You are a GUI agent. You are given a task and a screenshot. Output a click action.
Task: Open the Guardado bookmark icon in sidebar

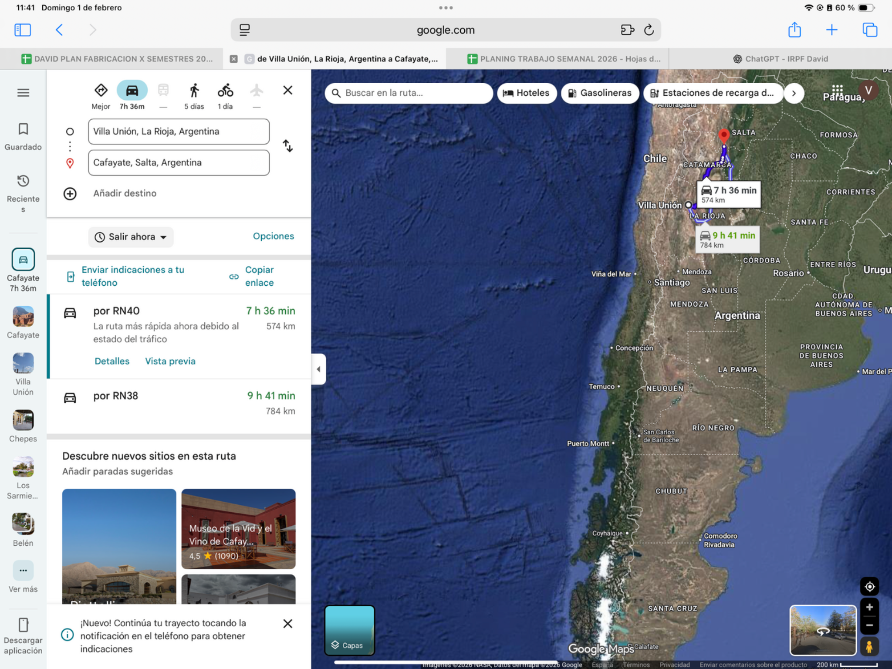[23, 129]
